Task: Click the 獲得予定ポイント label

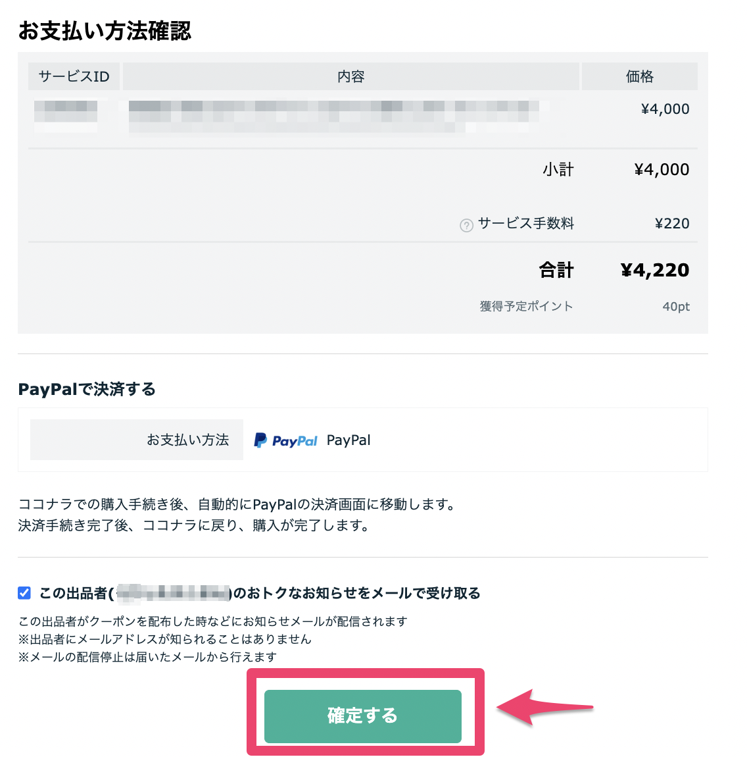Action: coord(526,305)
